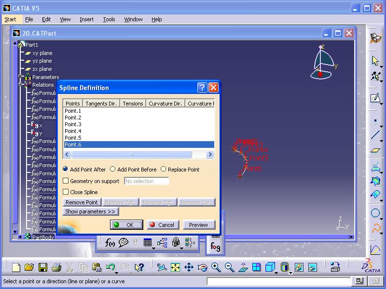Screen dimensions: 386x289
Task: Expand the PartBody tree node
Action: click(20, 237)
